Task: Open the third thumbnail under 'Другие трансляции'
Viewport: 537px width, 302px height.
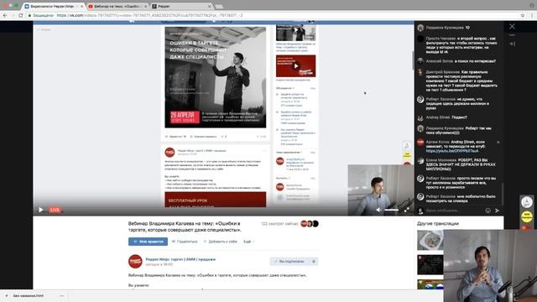Action: point(430,284)
